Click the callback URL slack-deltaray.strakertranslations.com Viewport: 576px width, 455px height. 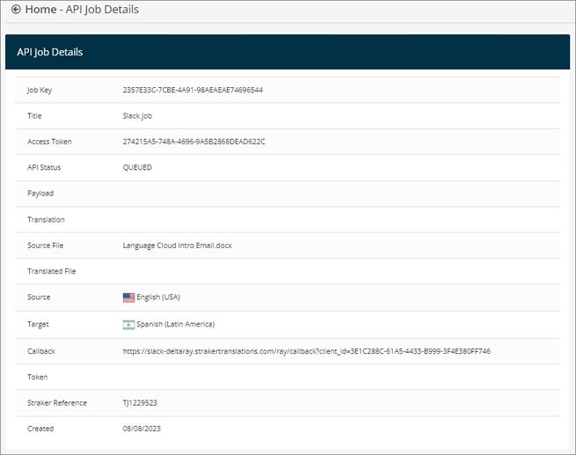pos(307,351)
